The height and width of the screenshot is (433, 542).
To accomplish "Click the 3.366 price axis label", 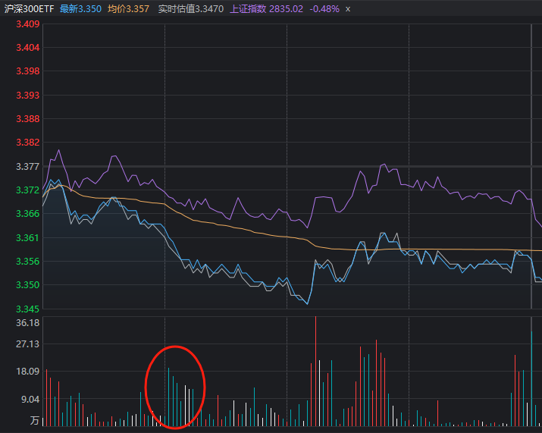I will [x=28, y=213].
